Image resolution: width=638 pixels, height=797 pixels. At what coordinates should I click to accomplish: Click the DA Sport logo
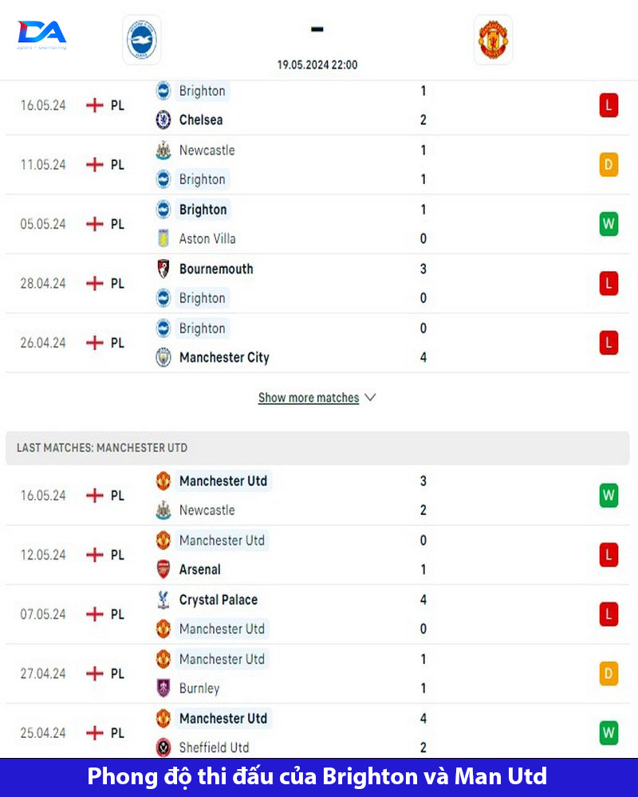point(41,35)
